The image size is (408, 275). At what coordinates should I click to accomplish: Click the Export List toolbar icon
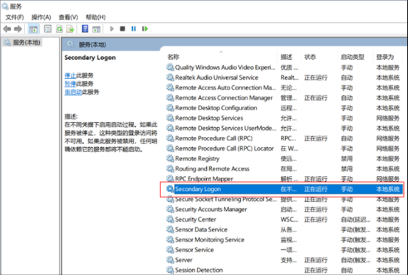tap(70, 28)
